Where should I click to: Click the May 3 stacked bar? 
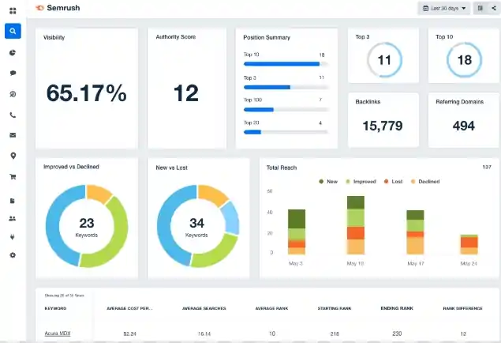(297, 232)
